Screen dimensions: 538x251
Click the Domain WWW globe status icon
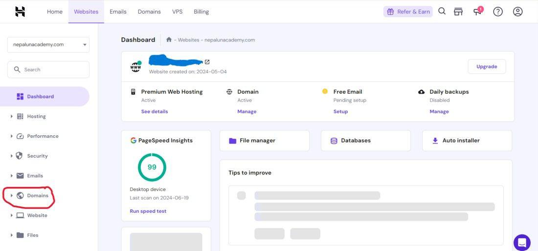[229, 92]
